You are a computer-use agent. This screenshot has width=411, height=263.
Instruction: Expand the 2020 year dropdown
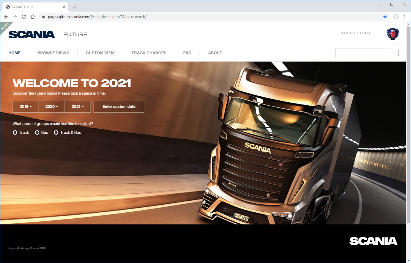[x=52, y=106]
